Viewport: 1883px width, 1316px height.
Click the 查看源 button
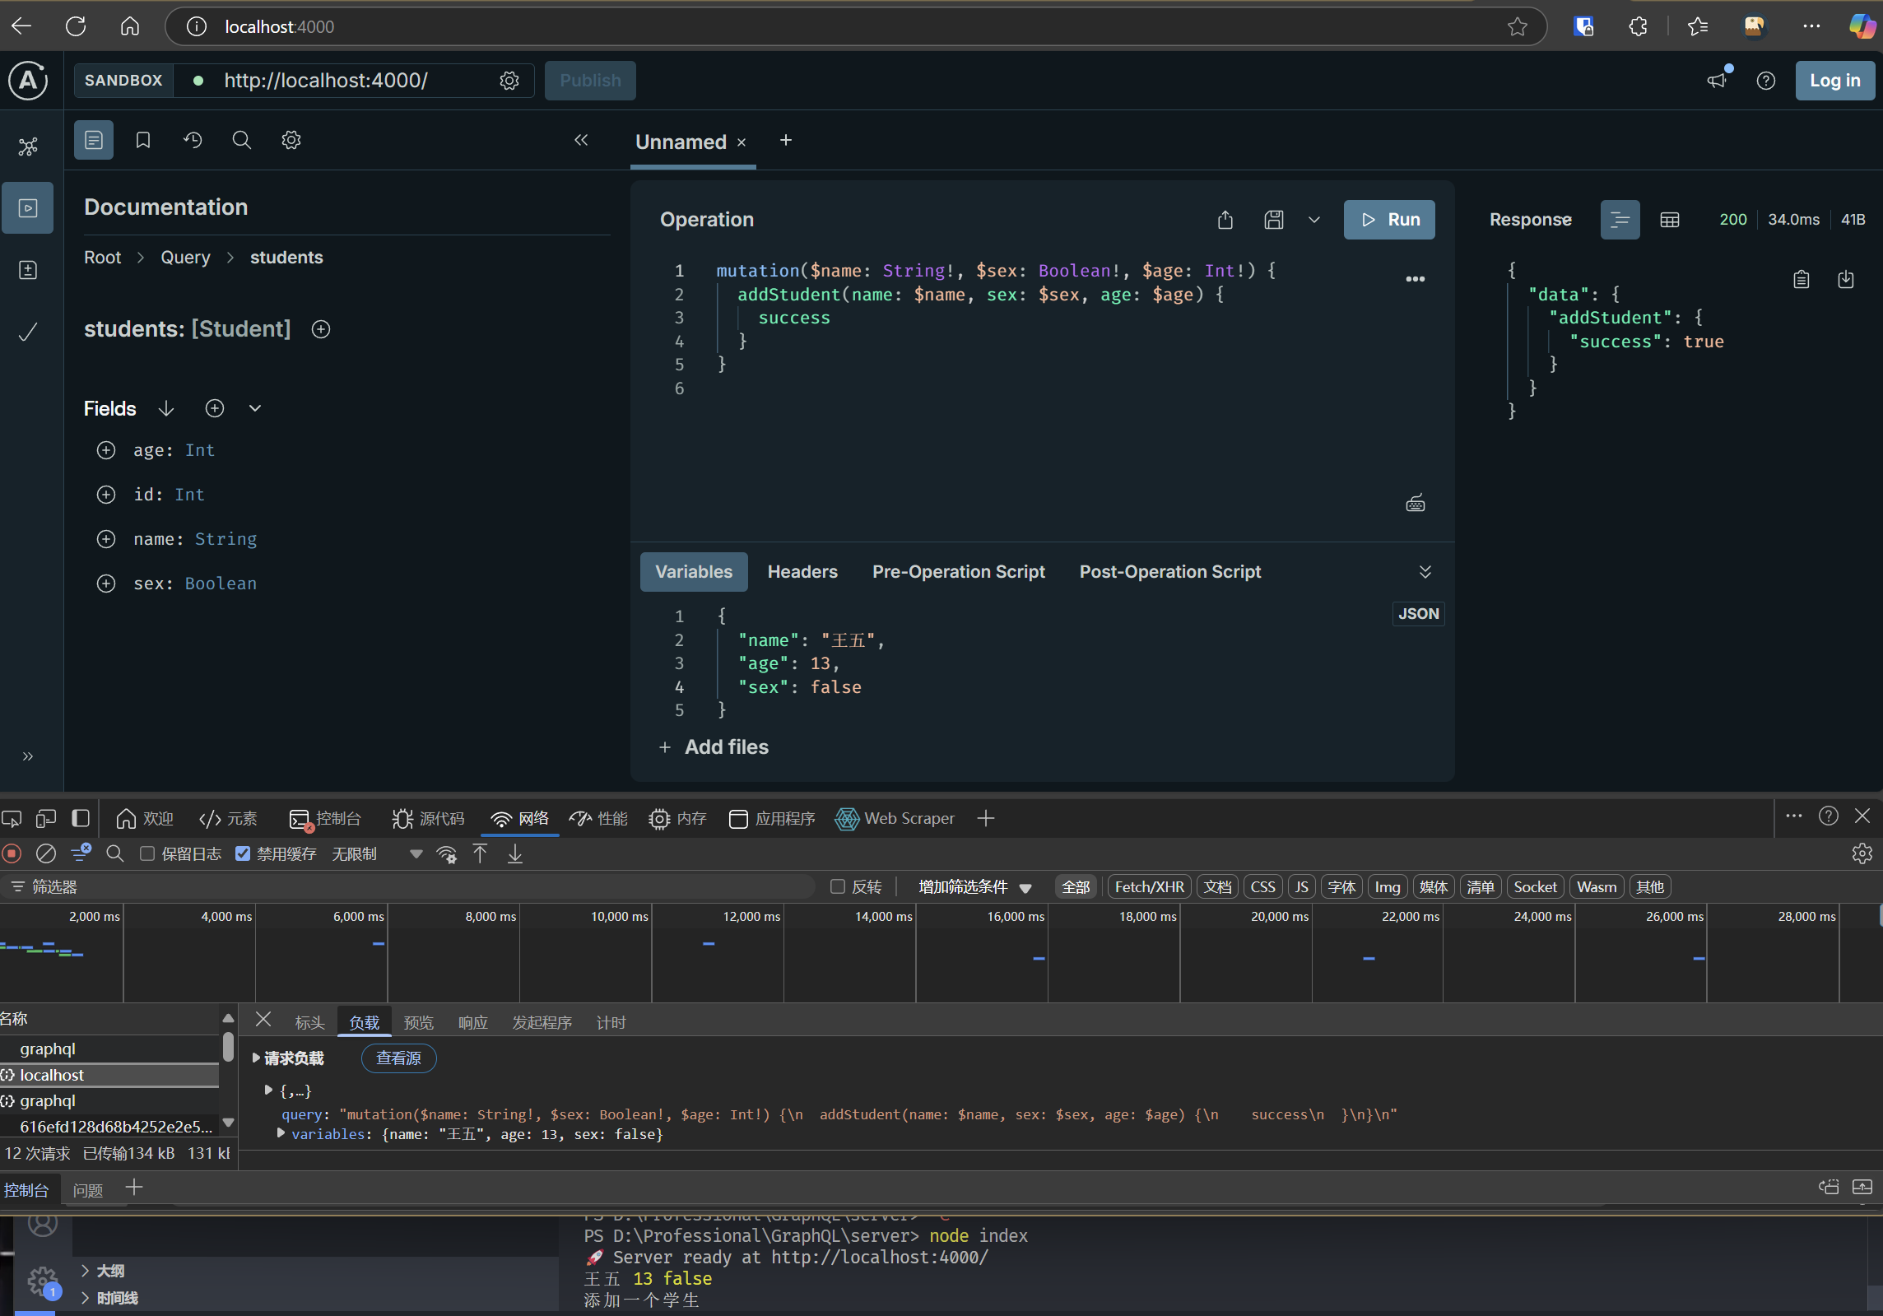click(x=398, y=1058)
